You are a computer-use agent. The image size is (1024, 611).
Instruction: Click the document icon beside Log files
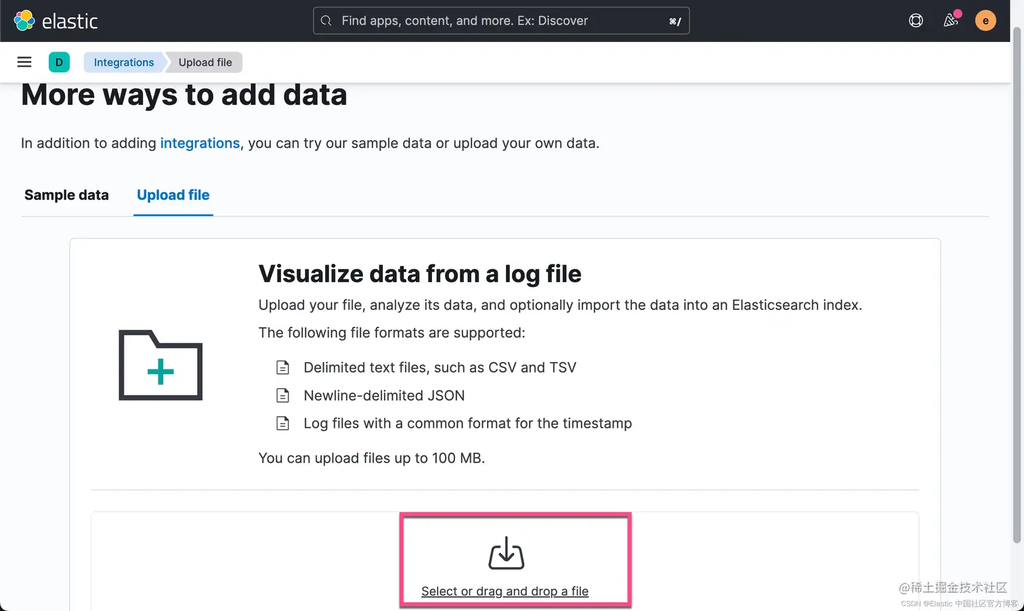[283, 424]
